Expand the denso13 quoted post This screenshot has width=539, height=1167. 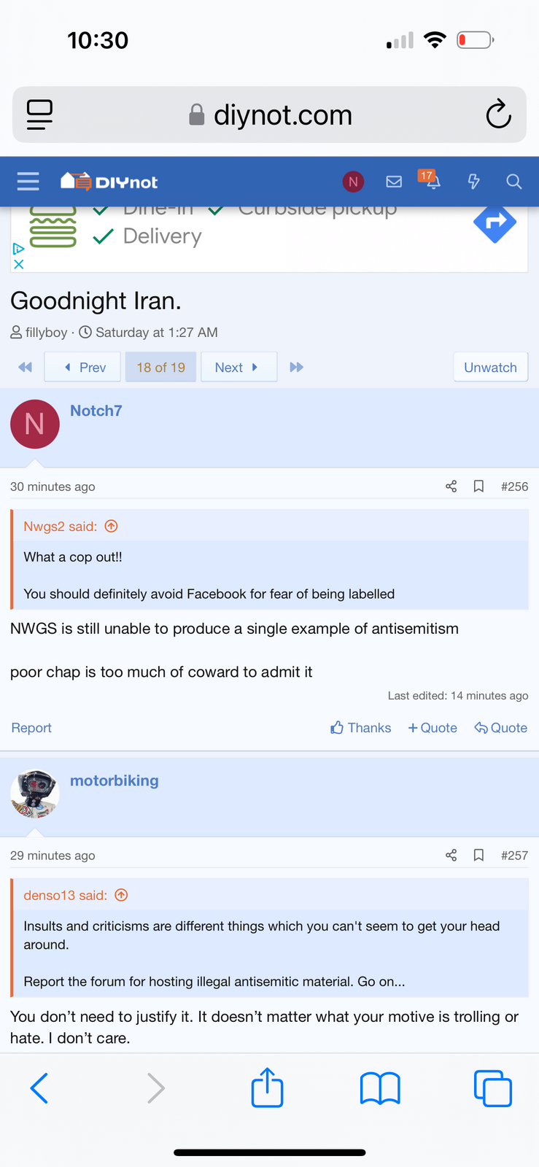[x=122, y=895]
